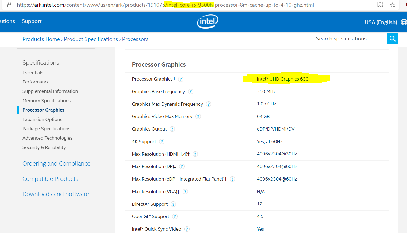Go to Processors breadcrumb

135,39
